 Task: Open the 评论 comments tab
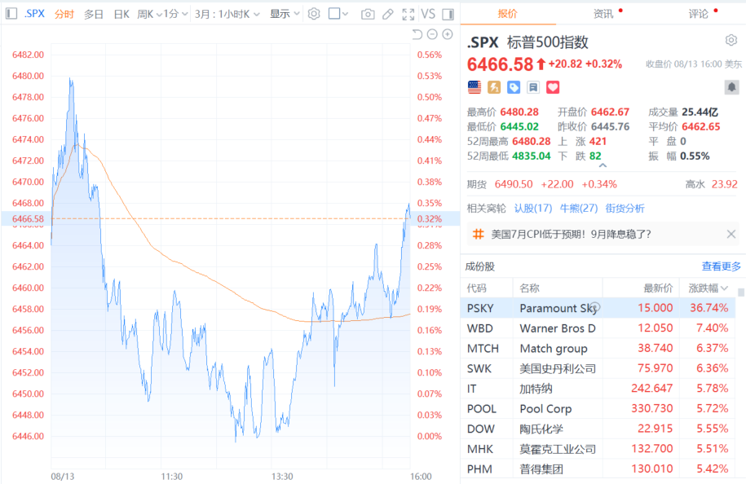(x=699, y=14)
